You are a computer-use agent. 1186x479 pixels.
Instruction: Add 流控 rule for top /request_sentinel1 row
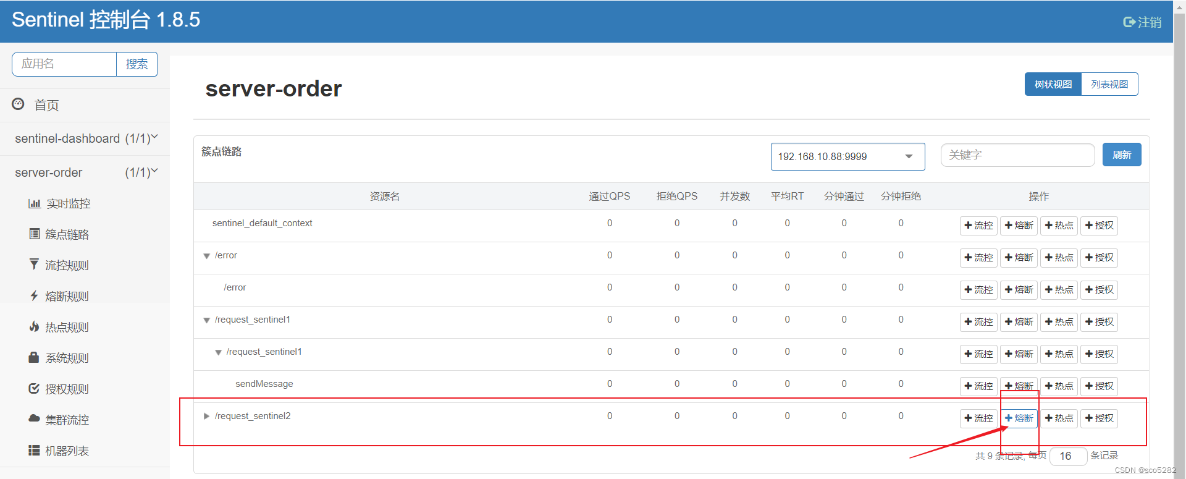click(x=978, y=322)
